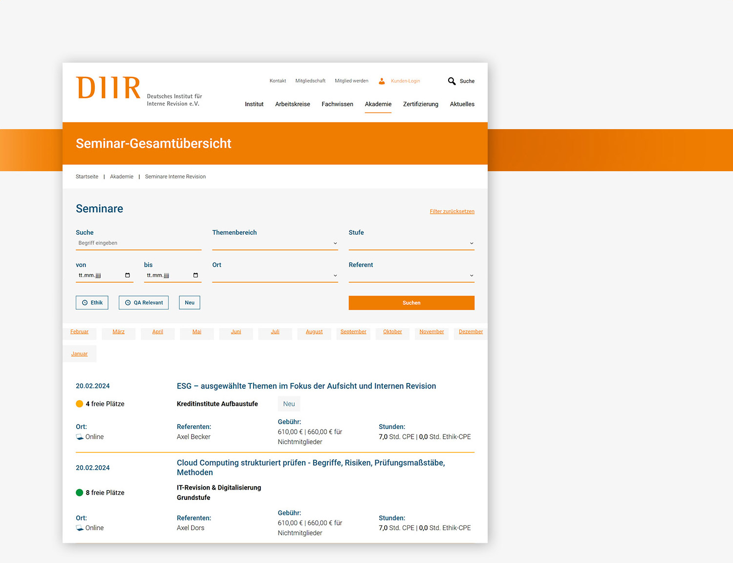Toggle the Neu filter button
733x563 pixels.
click(190, 303)
